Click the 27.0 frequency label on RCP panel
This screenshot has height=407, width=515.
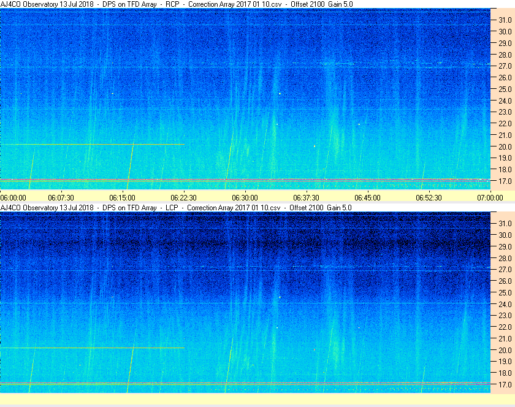pyautogui.click(x=505, y=66)
